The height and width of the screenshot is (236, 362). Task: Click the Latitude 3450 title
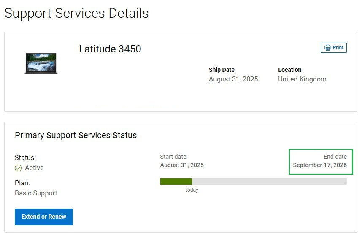[x=110, y=49]
